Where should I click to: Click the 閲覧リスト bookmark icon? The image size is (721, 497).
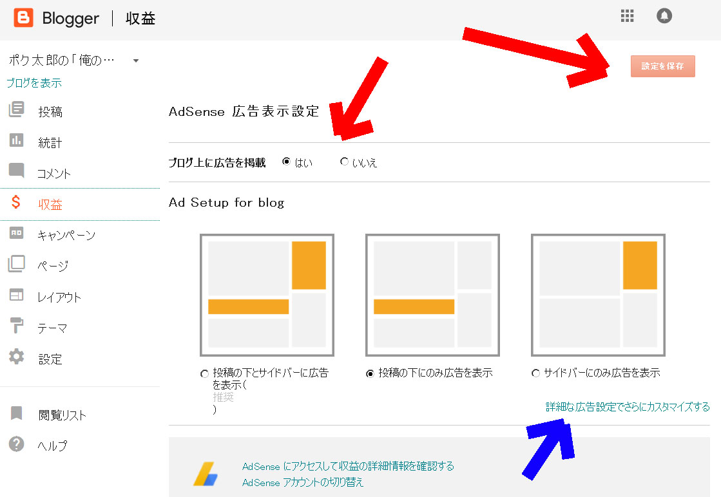[17, 413]
